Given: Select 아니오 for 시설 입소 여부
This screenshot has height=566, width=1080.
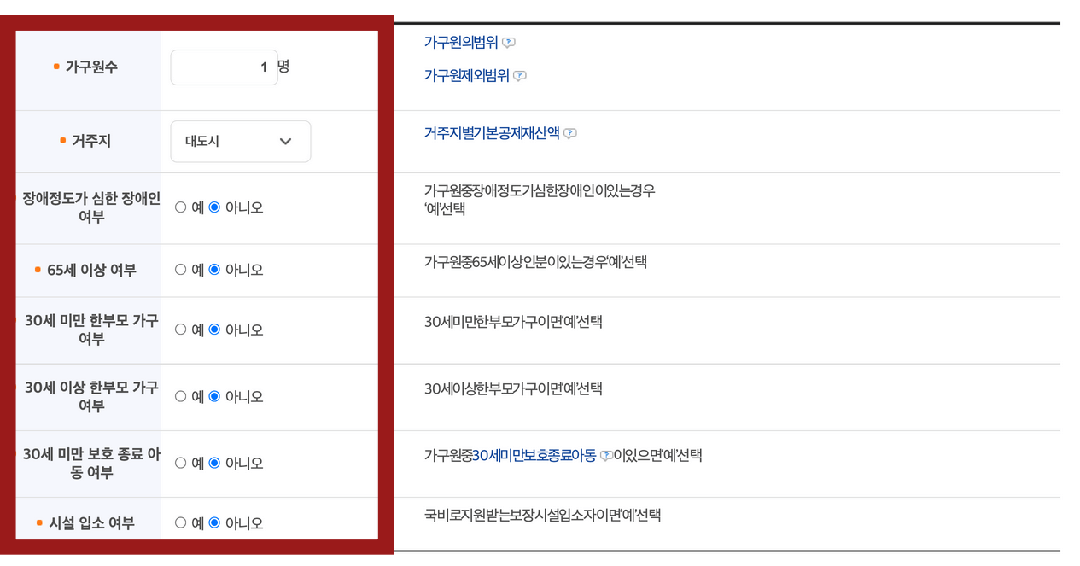Looking at the screenshot, I should [214, 522].
